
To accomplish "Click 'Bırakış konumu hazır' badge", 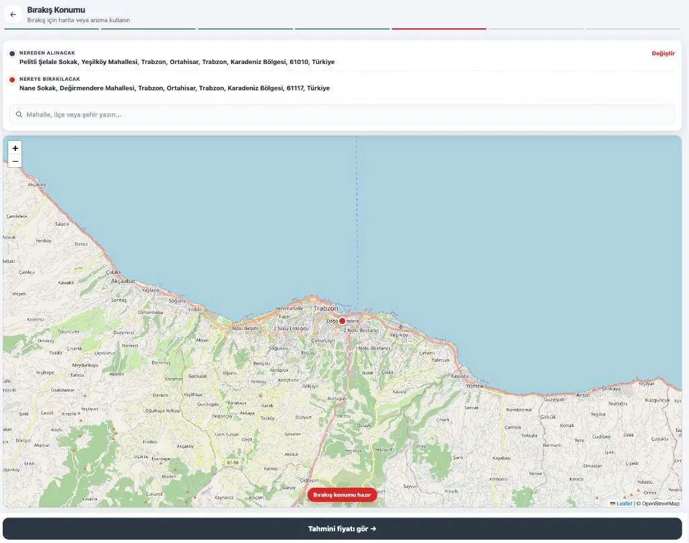I will click(342, 494).
